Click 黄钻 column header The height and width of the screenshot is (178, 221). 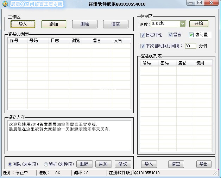[x=185, y=63]
